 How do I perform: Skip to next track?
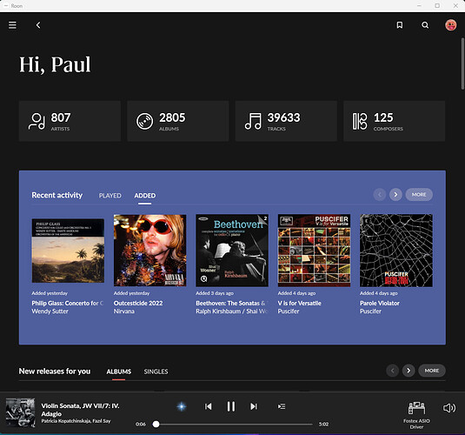(x=254, y=406)
